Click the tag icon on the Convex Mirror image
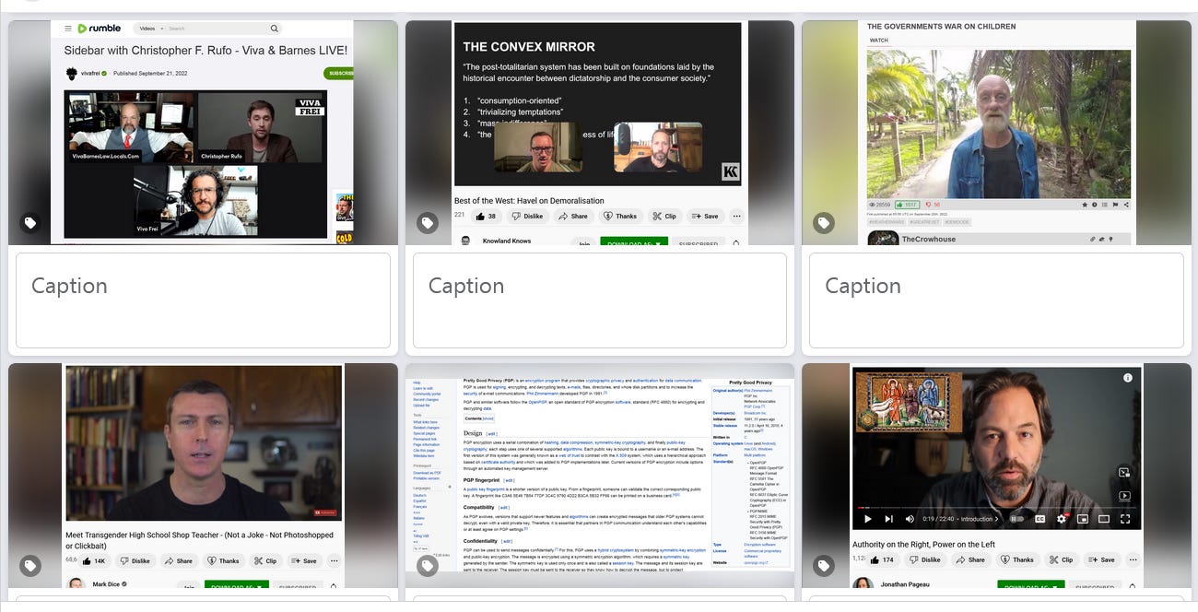Image resolution: width=1198 pixels, height=612 pixels. [x=428, y=223]
